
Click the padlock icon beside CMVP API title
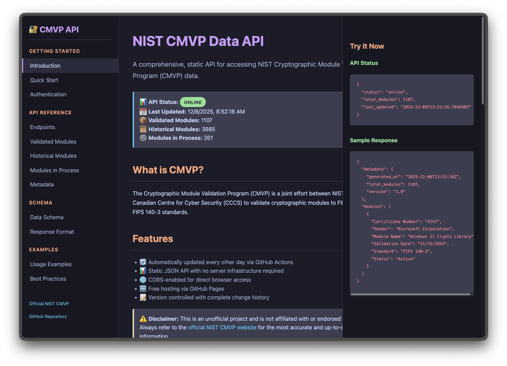(34, 28)
